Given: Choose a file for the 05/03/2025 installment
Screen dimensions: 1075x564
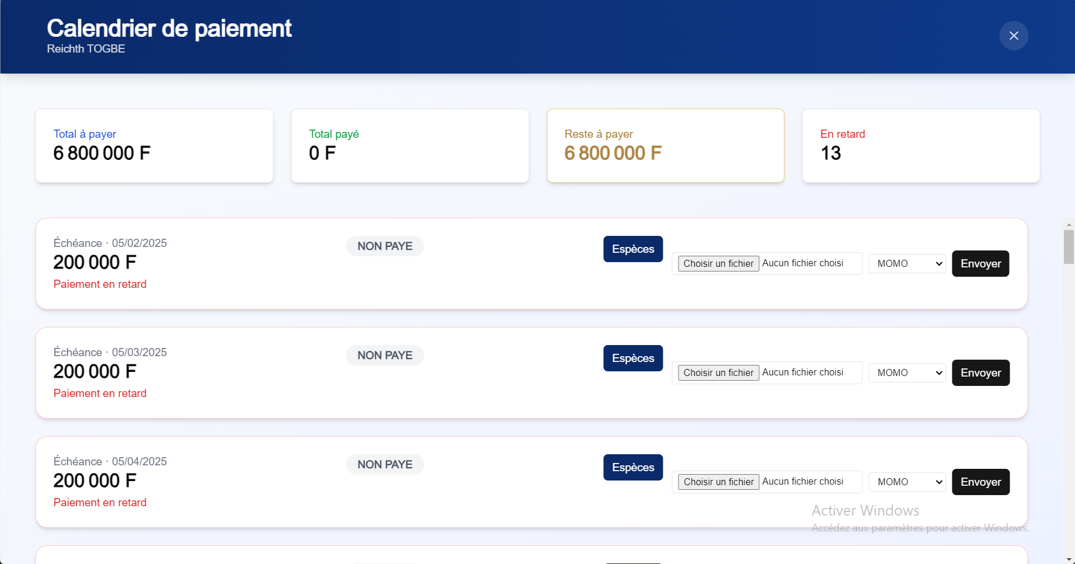Looking at the screenshot, I should 718,373.
